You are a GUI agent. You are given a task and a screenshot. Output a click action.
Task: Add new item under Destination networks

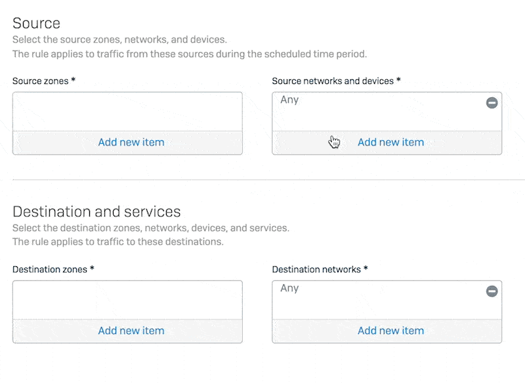pyautogui.click(x=390, y=331)
